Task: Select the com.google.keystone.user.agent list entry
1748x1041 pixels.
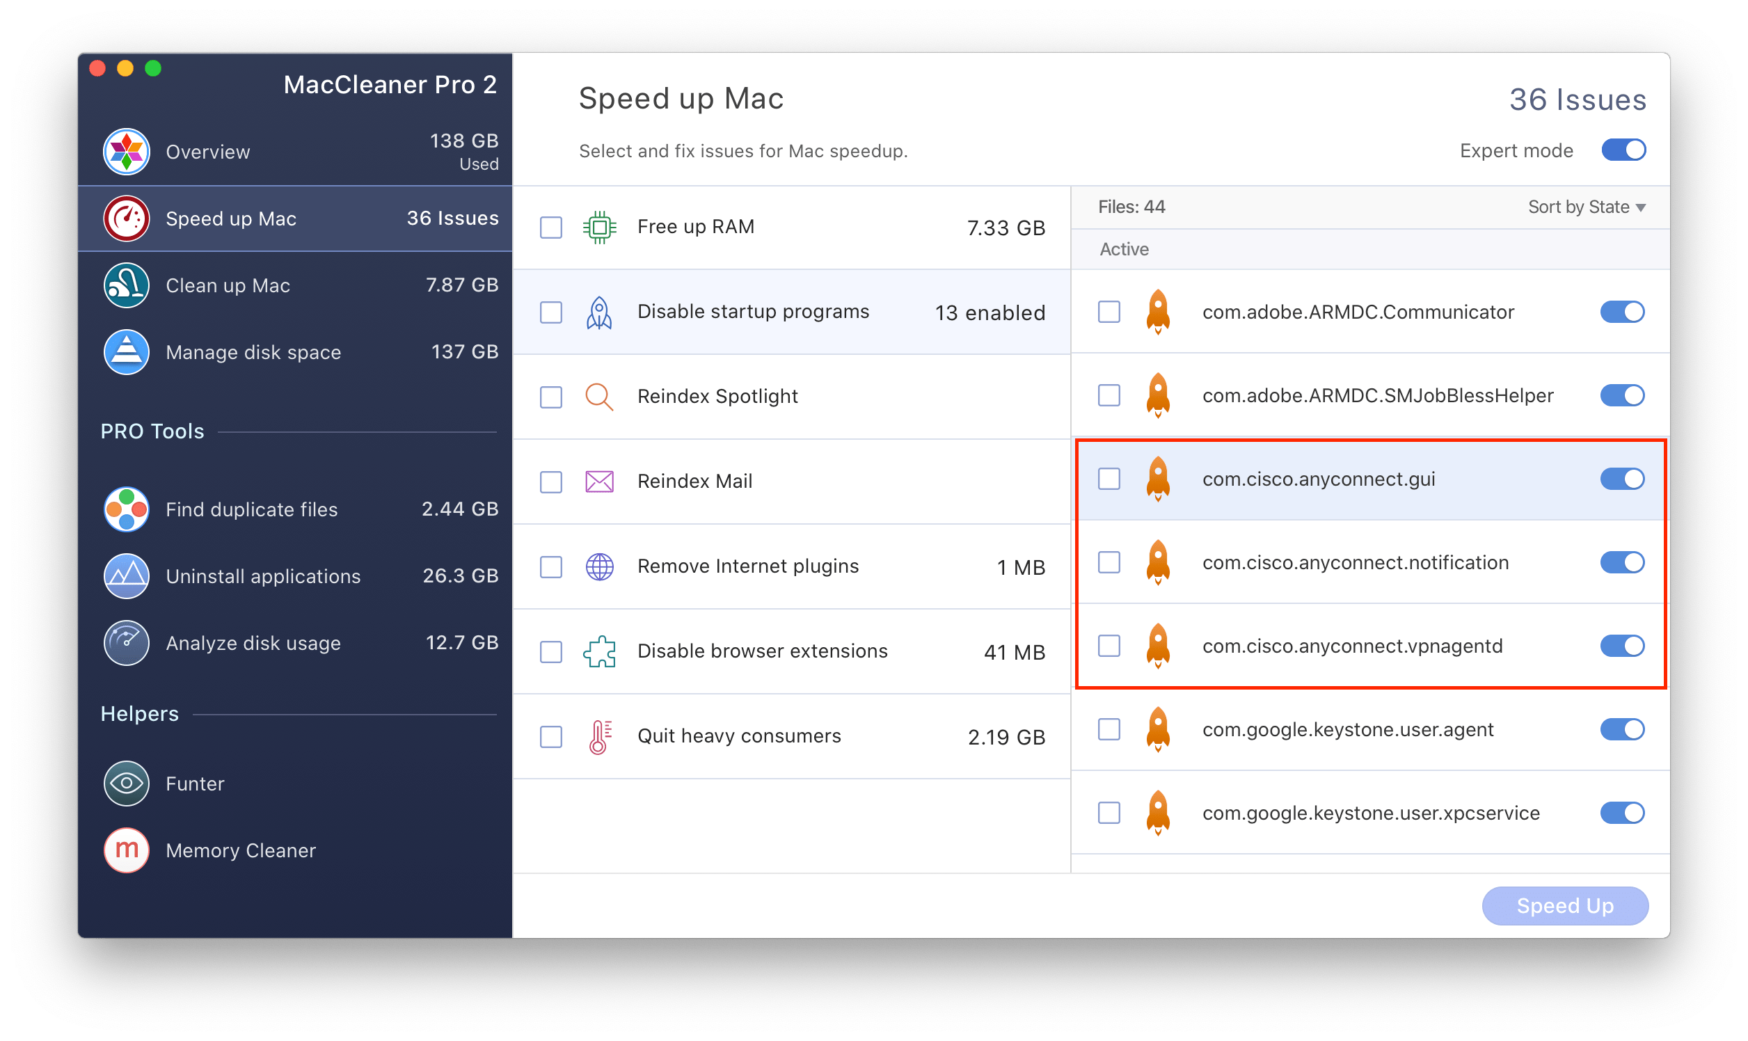Action: tap(1347, 729)
